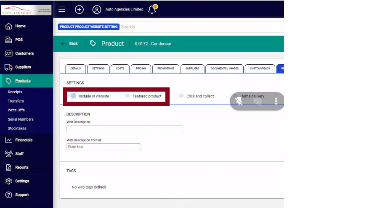This screenshot has width=388, height=208.
Task: Collapse the Products sidebar section
Action: [x=23, y=81]
